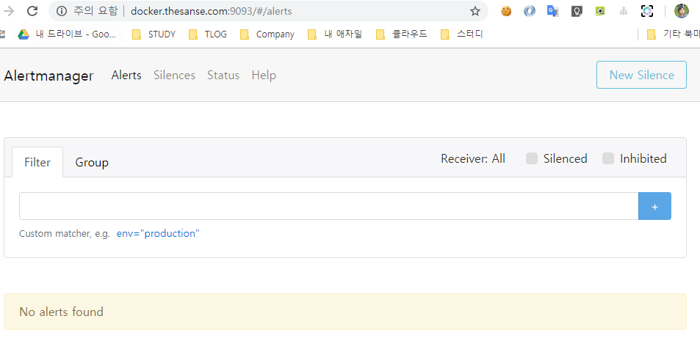Image resolution: width=700 pixels, height=338 pixels.
Task: Open the Status page in navbar
Action: click(223, 76)
